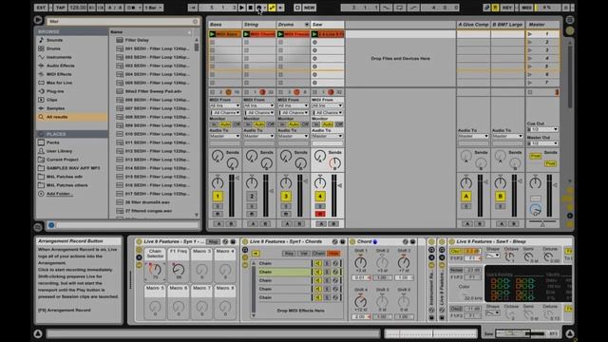Toggle return track A activator
The height and width of the screenshot is (342, 608).
(466, 197)
